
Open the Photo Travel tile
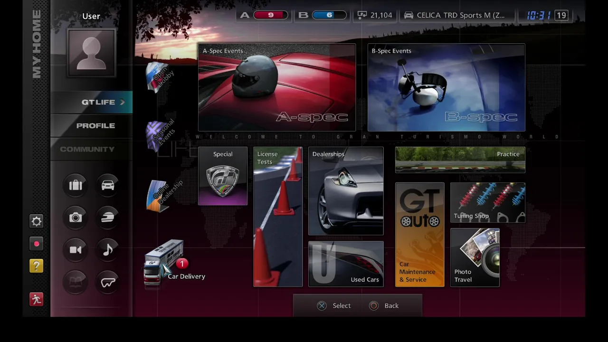tap(475, 257)
